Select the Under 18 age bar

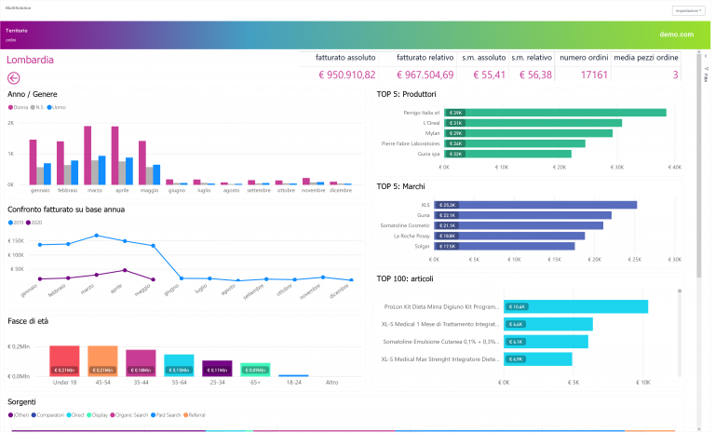[64, 361]
